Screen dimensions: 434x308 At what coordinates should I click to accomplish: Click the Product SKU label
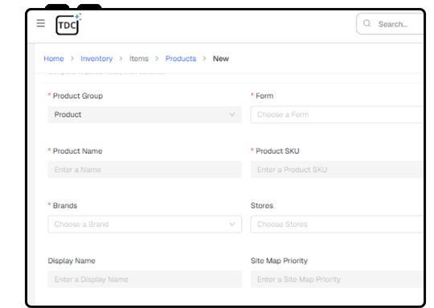pyautogui.click(x=277, y=151)
